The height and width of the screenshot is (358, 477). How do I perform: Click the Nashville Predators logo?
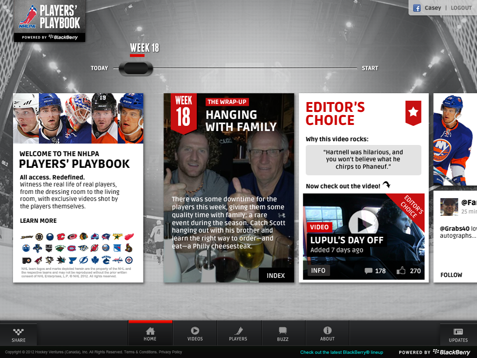coord(83,248)
